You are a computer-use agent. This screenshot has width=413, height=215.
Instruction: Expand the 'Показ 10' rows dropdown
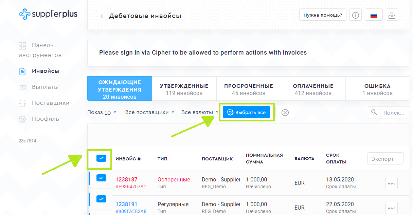pyautogui.click(x=102, y=112)
